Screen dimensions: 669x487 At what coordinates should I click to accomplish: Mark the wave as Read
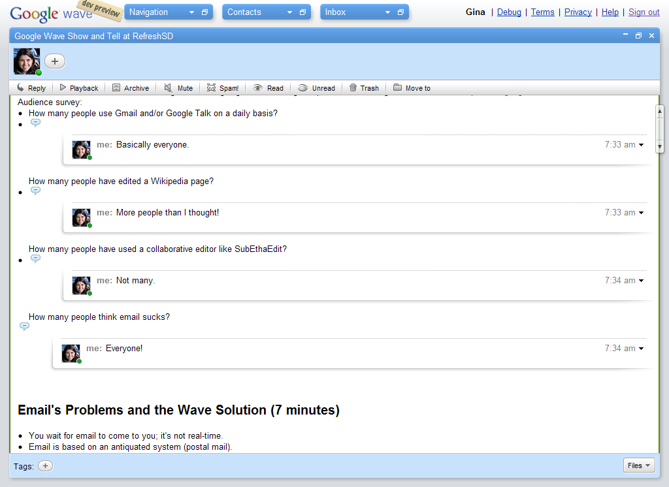click(268, 88)
